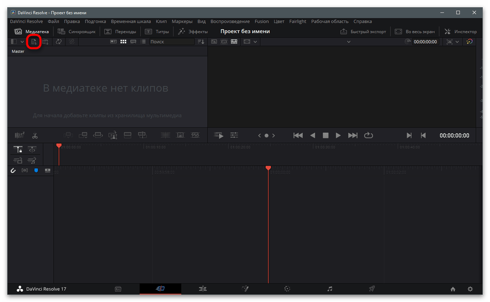Image resolution: width=490 pixels, height=302 pixels.
Task: Click the Cut transition icon
Action: tap(166, 135)
